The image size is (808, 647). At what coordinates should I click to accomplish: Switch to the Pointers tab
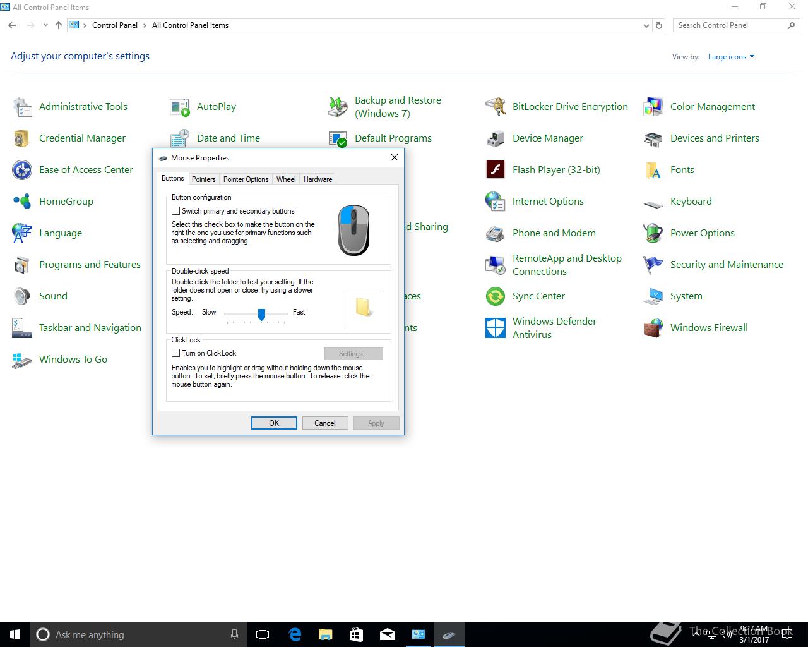click(x=204, y=179)
